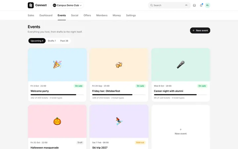Show Drafts 1 filter
This screenshot has width=238, height=149.
52,41
